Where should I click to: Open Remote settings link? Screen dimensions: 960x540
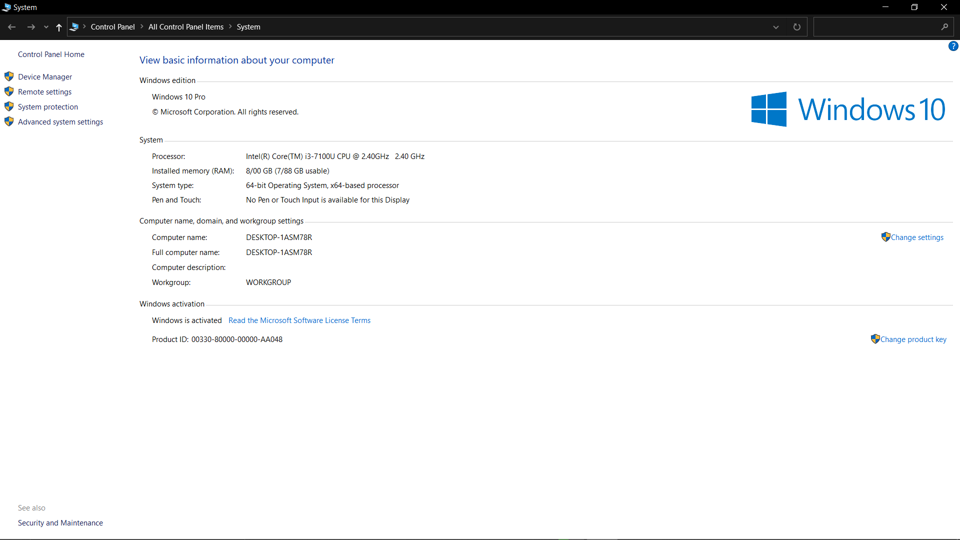pyautogui.click(x=44, y=92)
